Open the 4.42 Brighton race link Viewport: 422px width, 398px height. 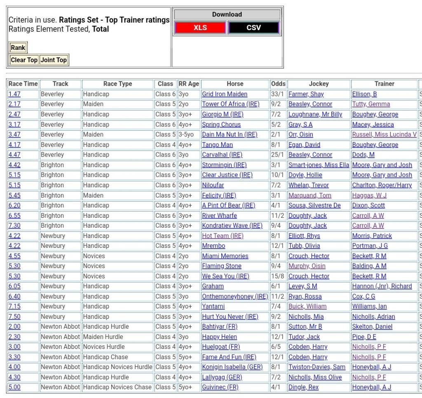[x=14, y=165]
